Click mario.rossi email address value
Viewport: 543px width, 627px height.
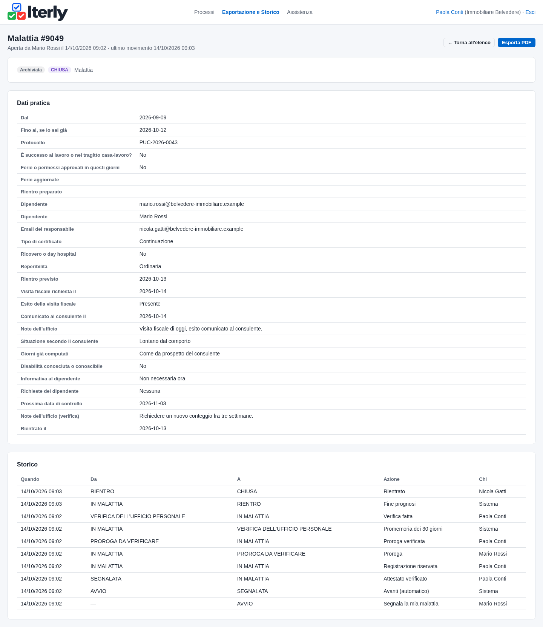click(192, 204)
